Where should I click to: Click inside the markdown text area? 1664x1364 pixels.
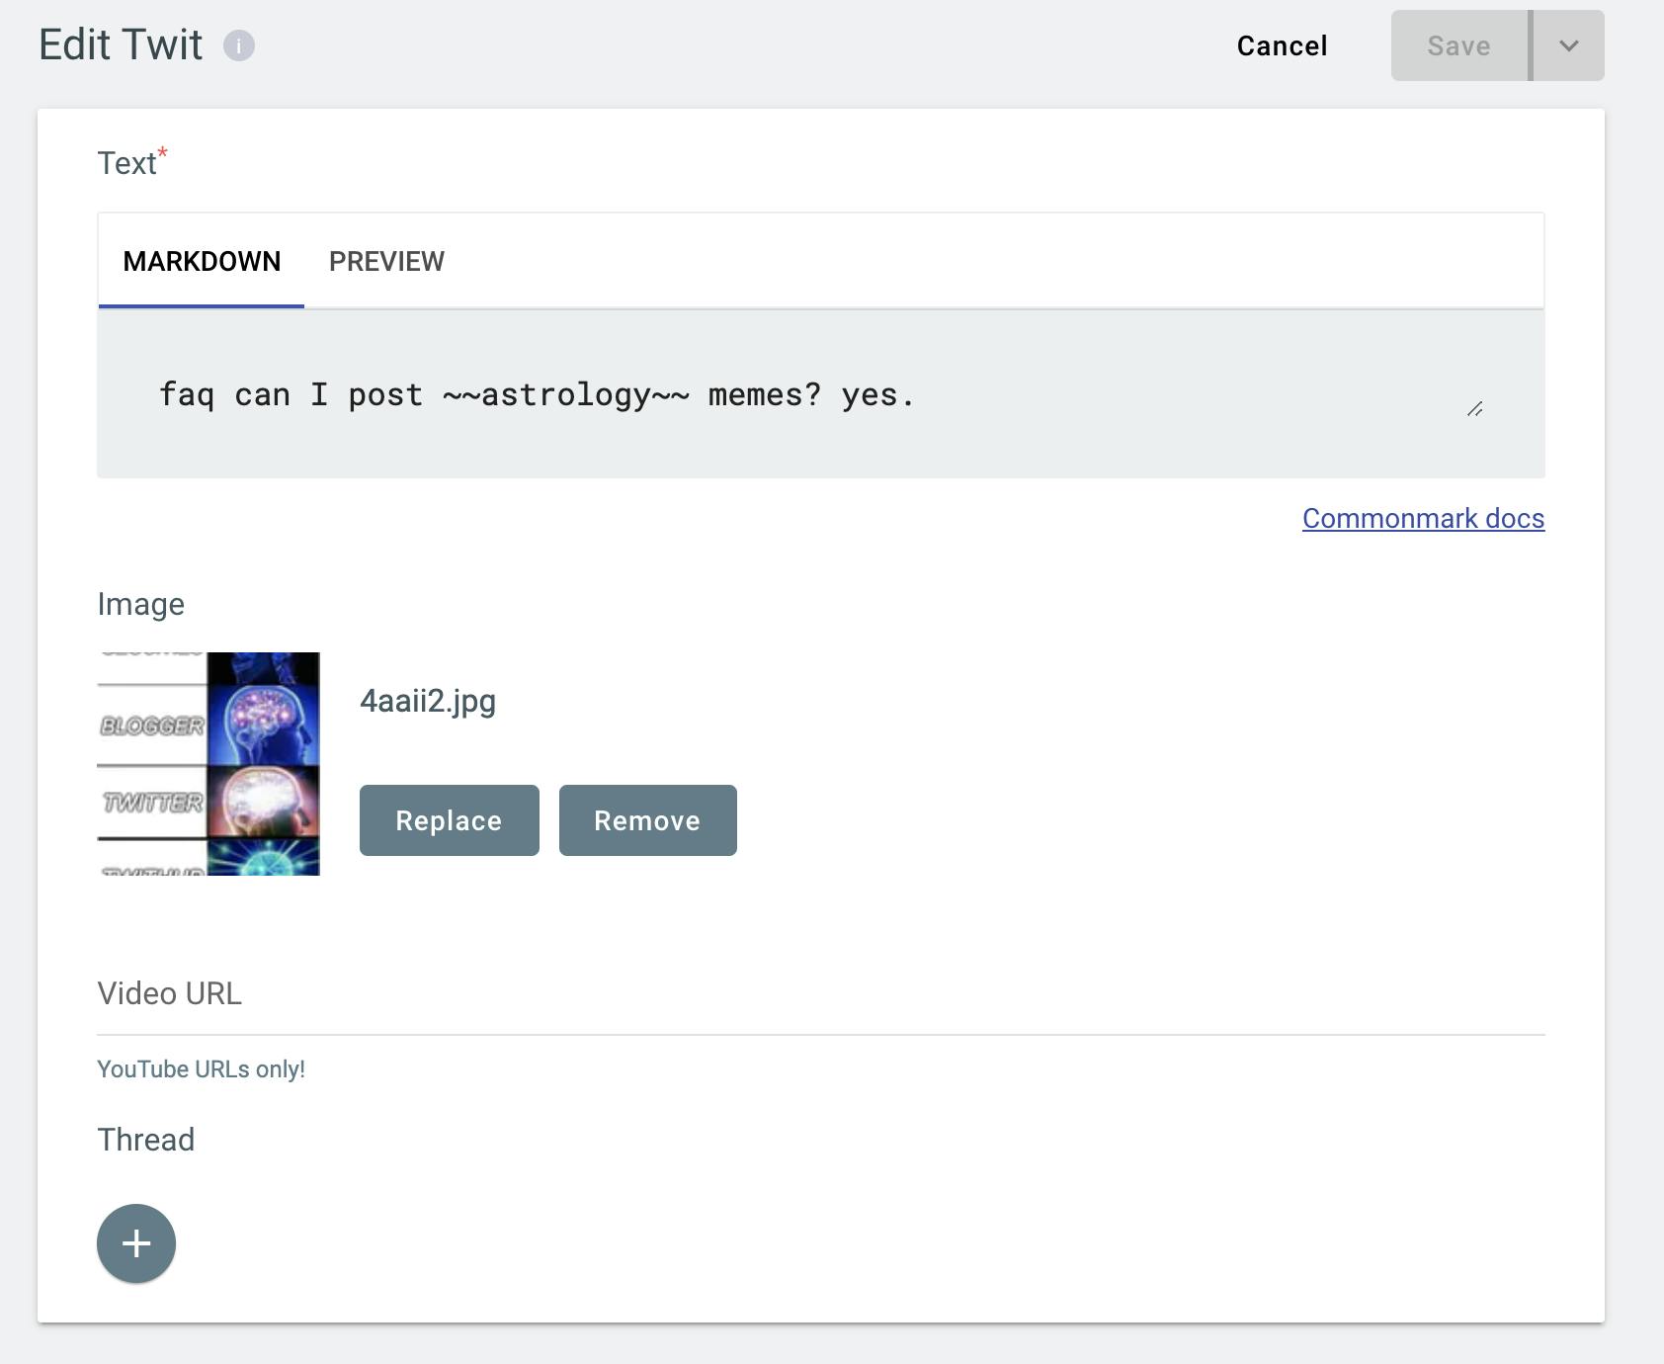tap(820, 394)
